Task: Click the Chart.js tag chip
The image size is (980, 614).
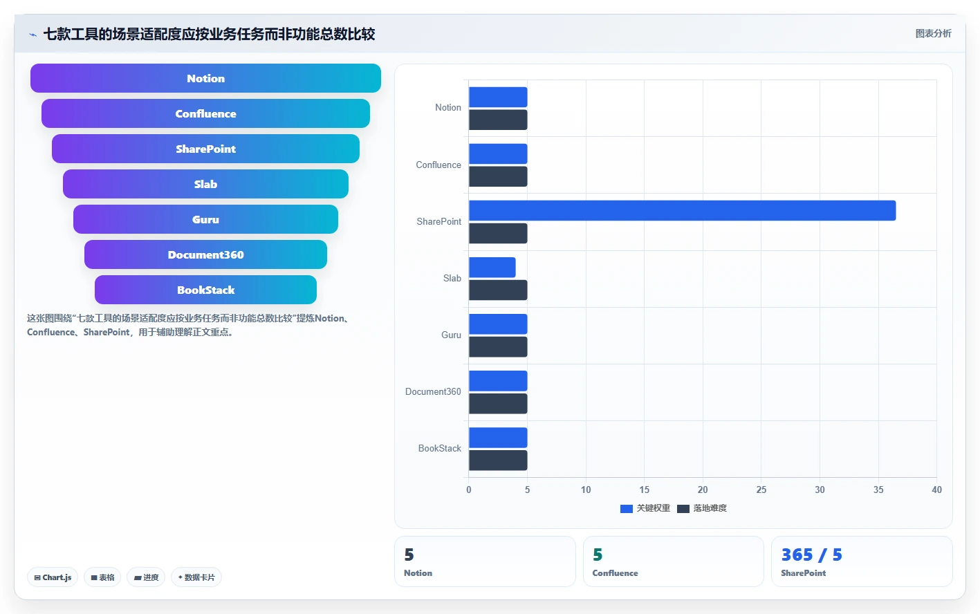Action: click(x=53, y=577)
